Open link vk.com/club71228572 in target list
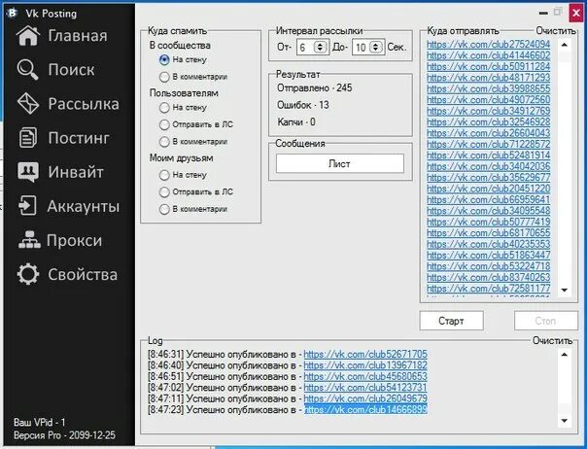Image resolution: width=587 pixels, height=449 pixels. (488, 144)
